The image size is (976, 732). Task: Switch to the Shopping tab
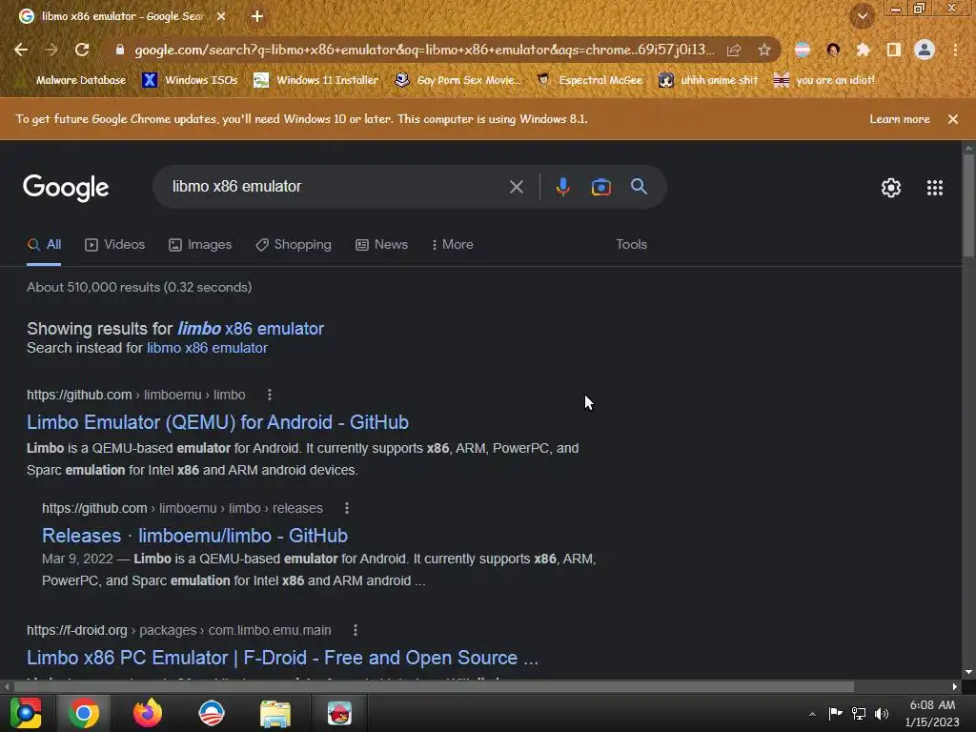coord(294,245)
